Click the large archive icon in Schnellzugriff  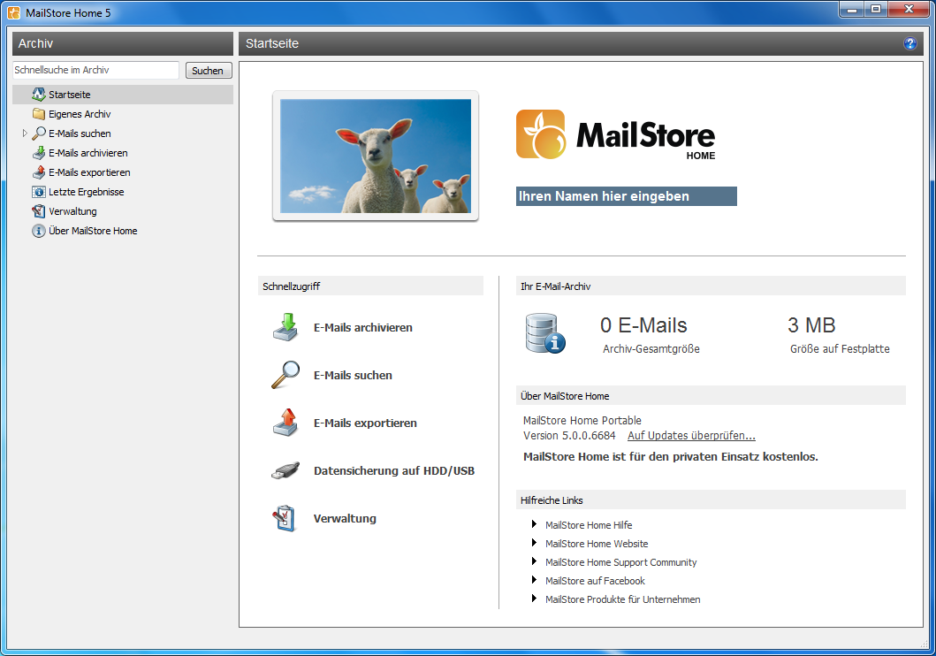pos(286,327)
